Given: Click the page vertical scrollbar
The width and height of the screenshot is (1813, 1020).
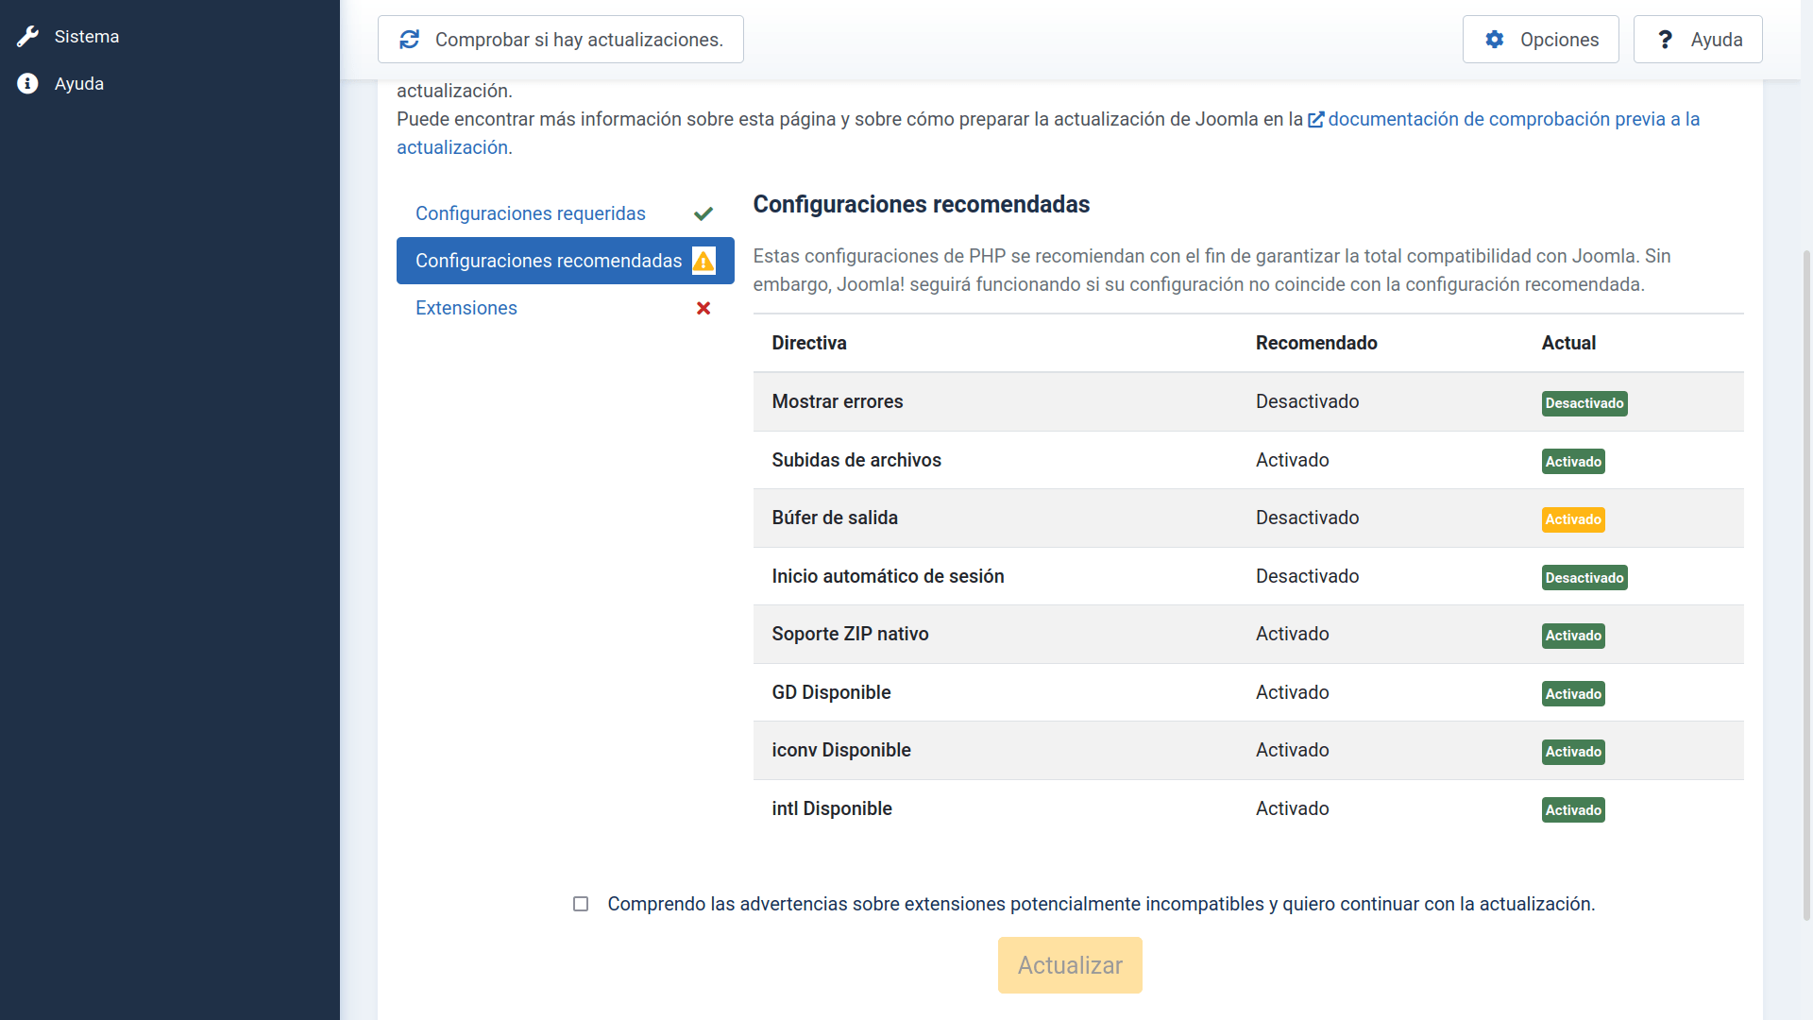Looking at the screenshot, I should click(1806, 586).
